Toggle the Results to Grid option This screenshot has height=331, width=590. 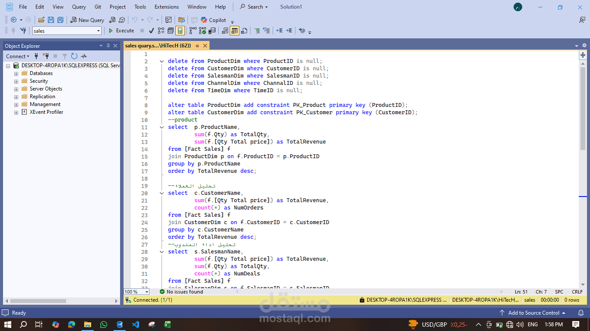(x=235, y=31)
